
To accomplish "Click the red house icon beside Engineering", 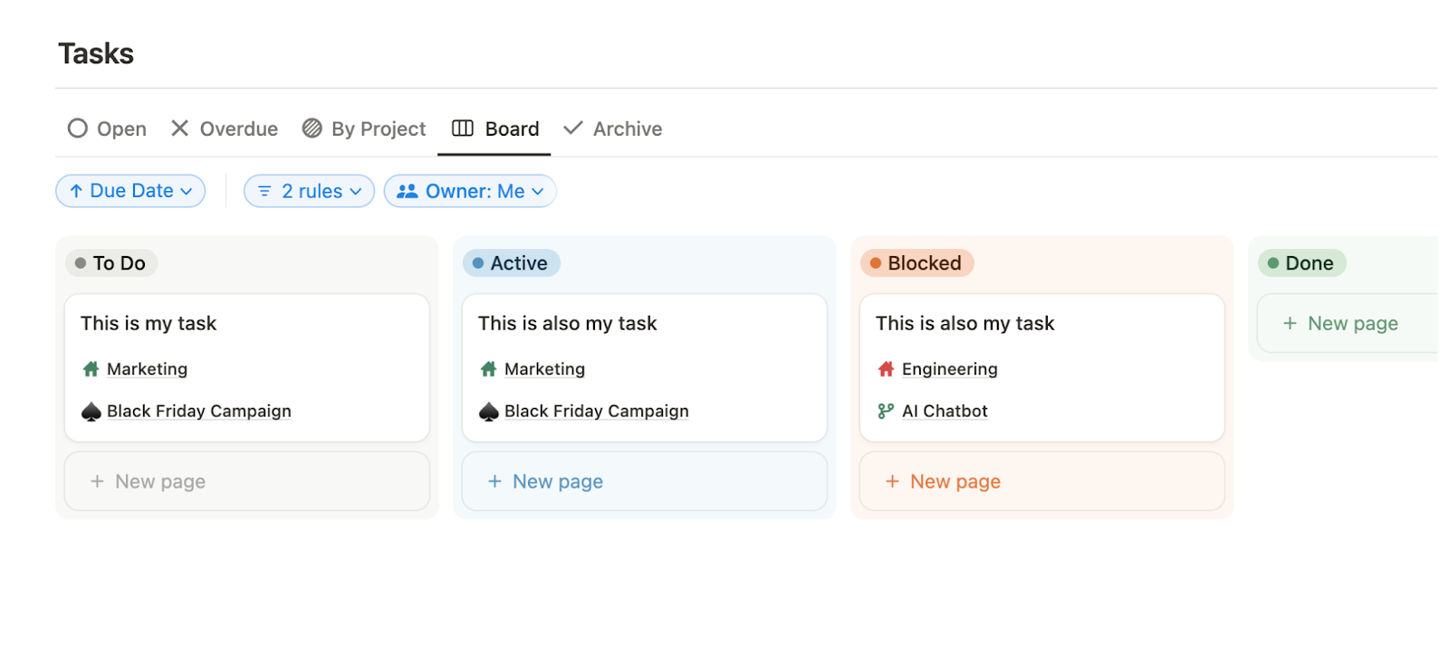I will (x=886, y=369).
